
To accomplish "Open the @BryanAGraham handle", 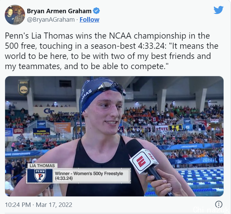I will [51, 20].
